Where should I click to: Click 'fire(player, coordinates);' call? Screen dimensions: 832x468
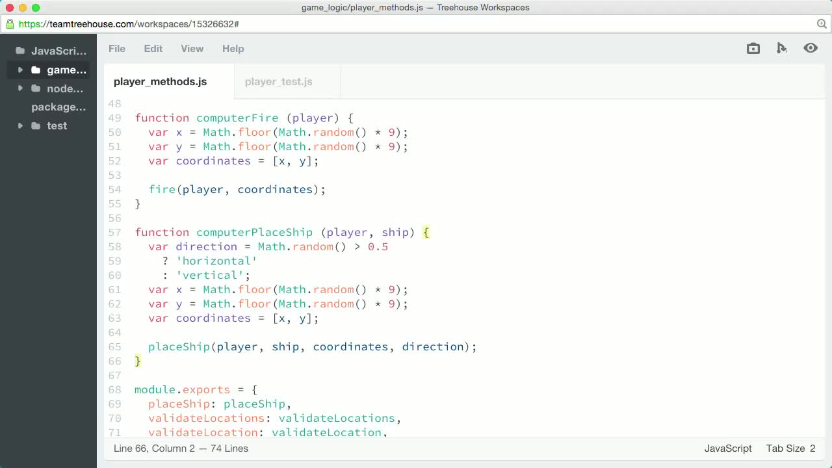pos(237,189)
